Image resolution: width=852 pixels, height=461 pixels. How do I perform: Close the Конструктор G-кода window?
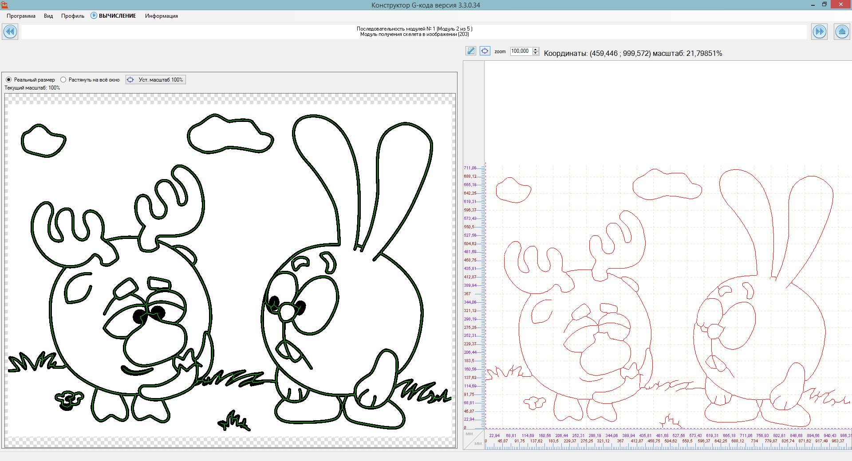tap(840, 4)
